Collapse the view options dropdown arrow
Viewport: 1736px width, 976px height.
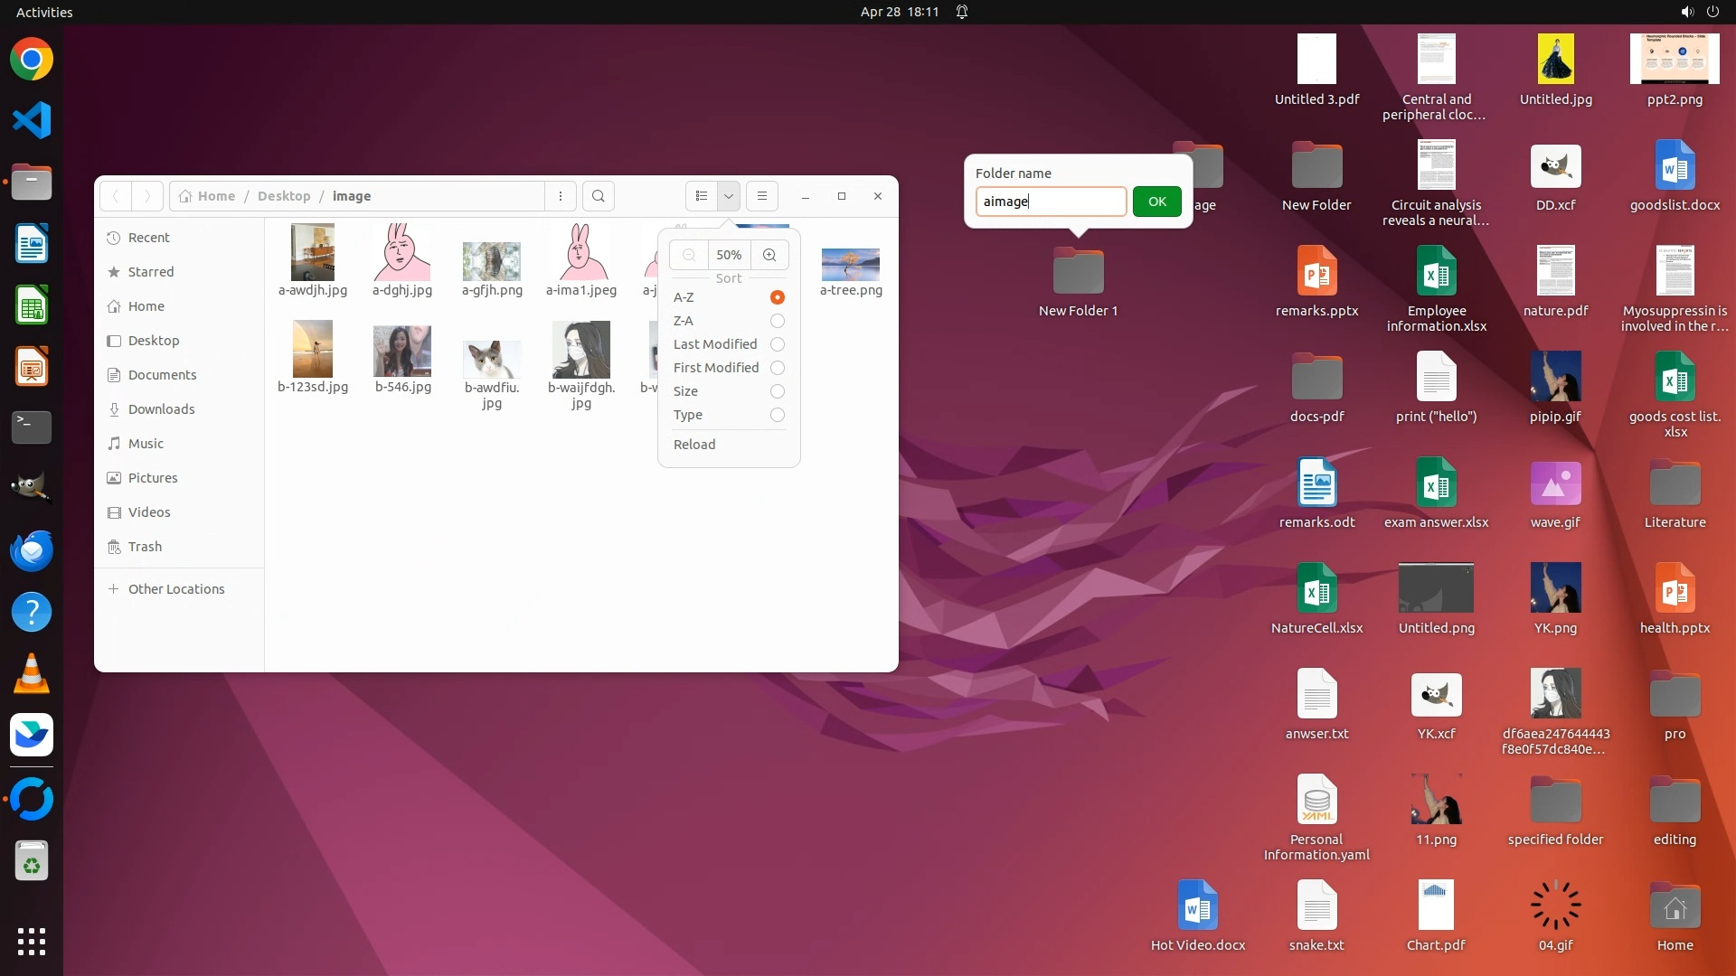(729, 196)
